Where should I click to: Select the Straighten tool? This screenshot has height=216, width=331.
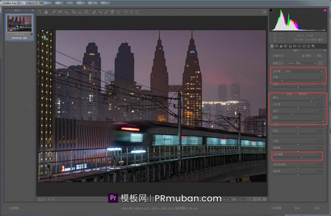(80, 12)
